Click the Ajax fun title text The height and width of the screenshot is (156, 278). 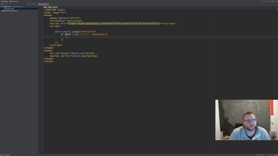65,21
